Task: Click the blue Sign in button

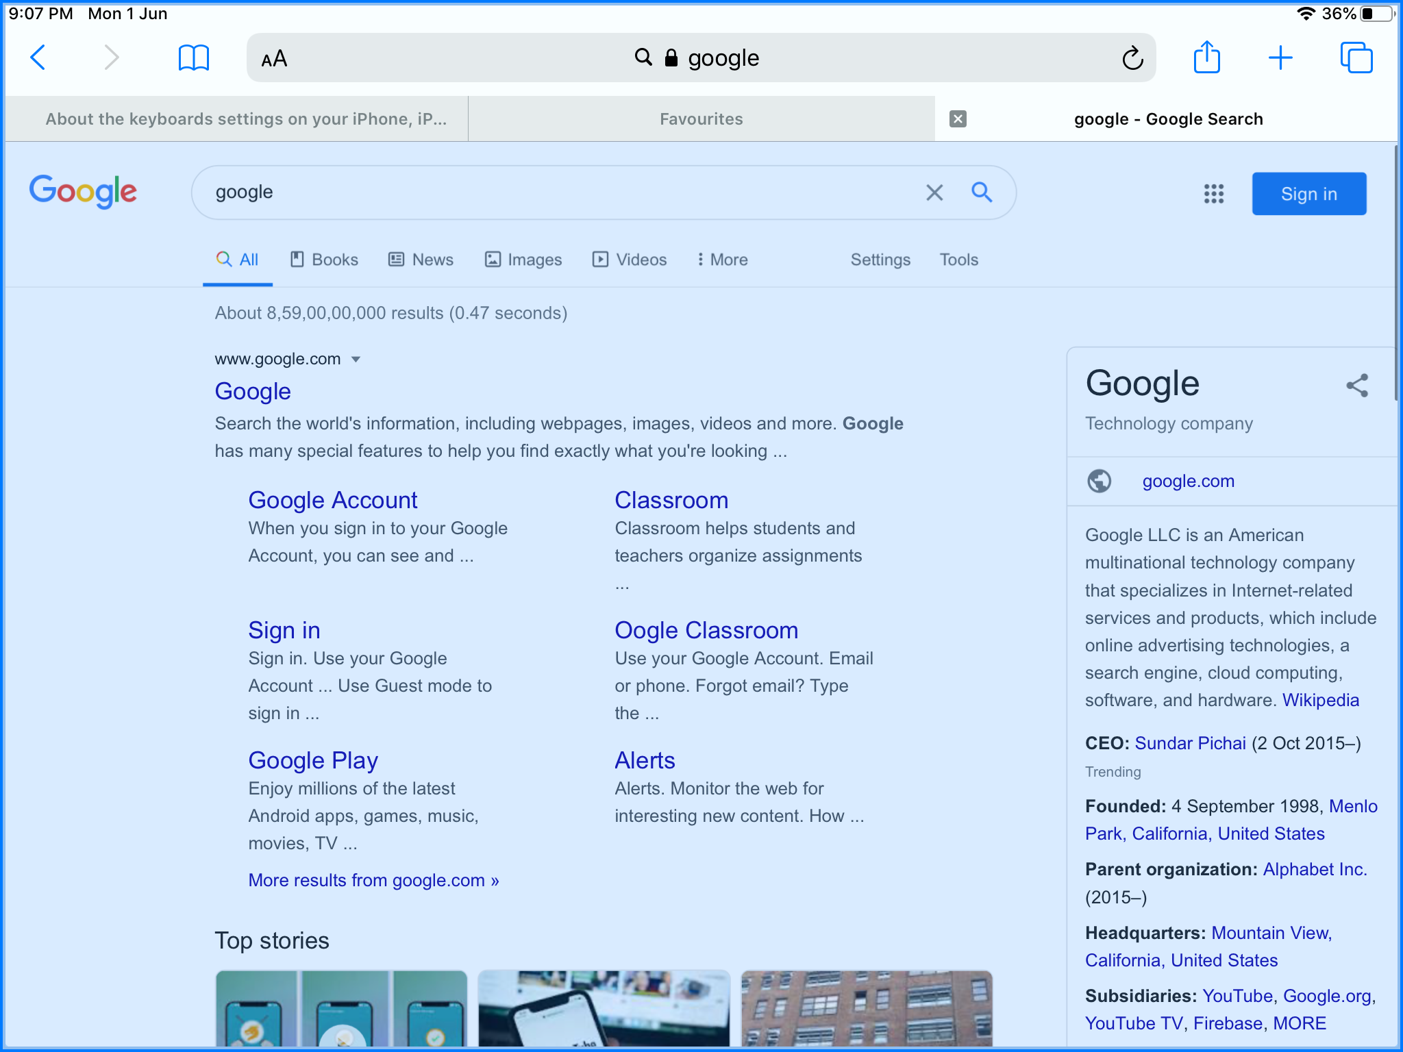Action: tap(1308, 194)
